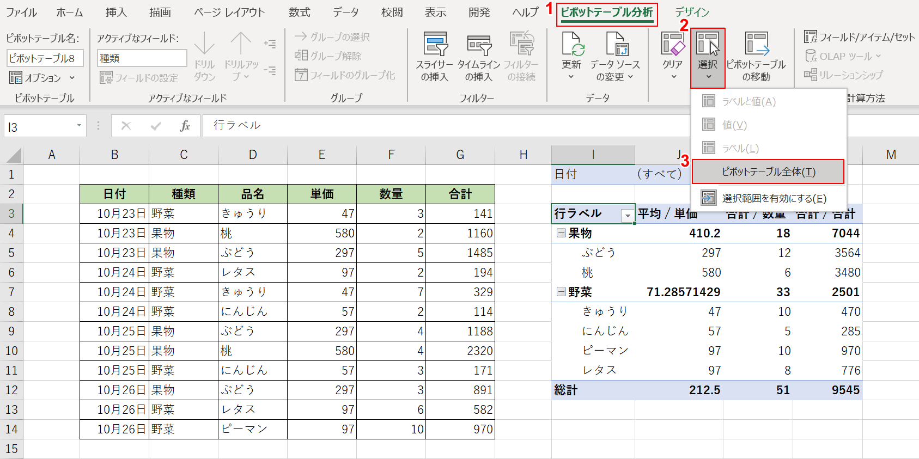Open データソースの変更 tool
This screenshot has width=919, height=459.
pyautogui.click(x=615, y=44)
